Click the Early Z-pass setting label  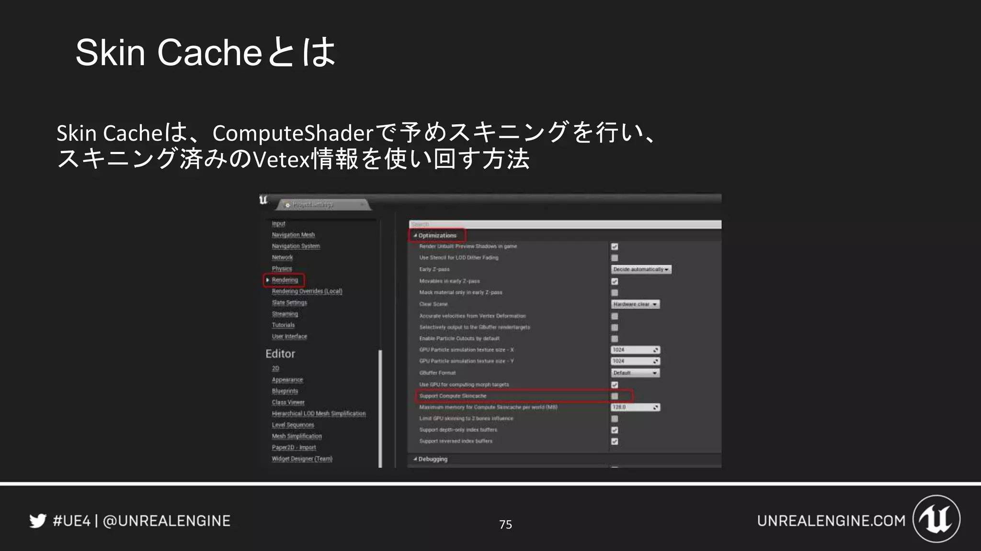(434, 270)
